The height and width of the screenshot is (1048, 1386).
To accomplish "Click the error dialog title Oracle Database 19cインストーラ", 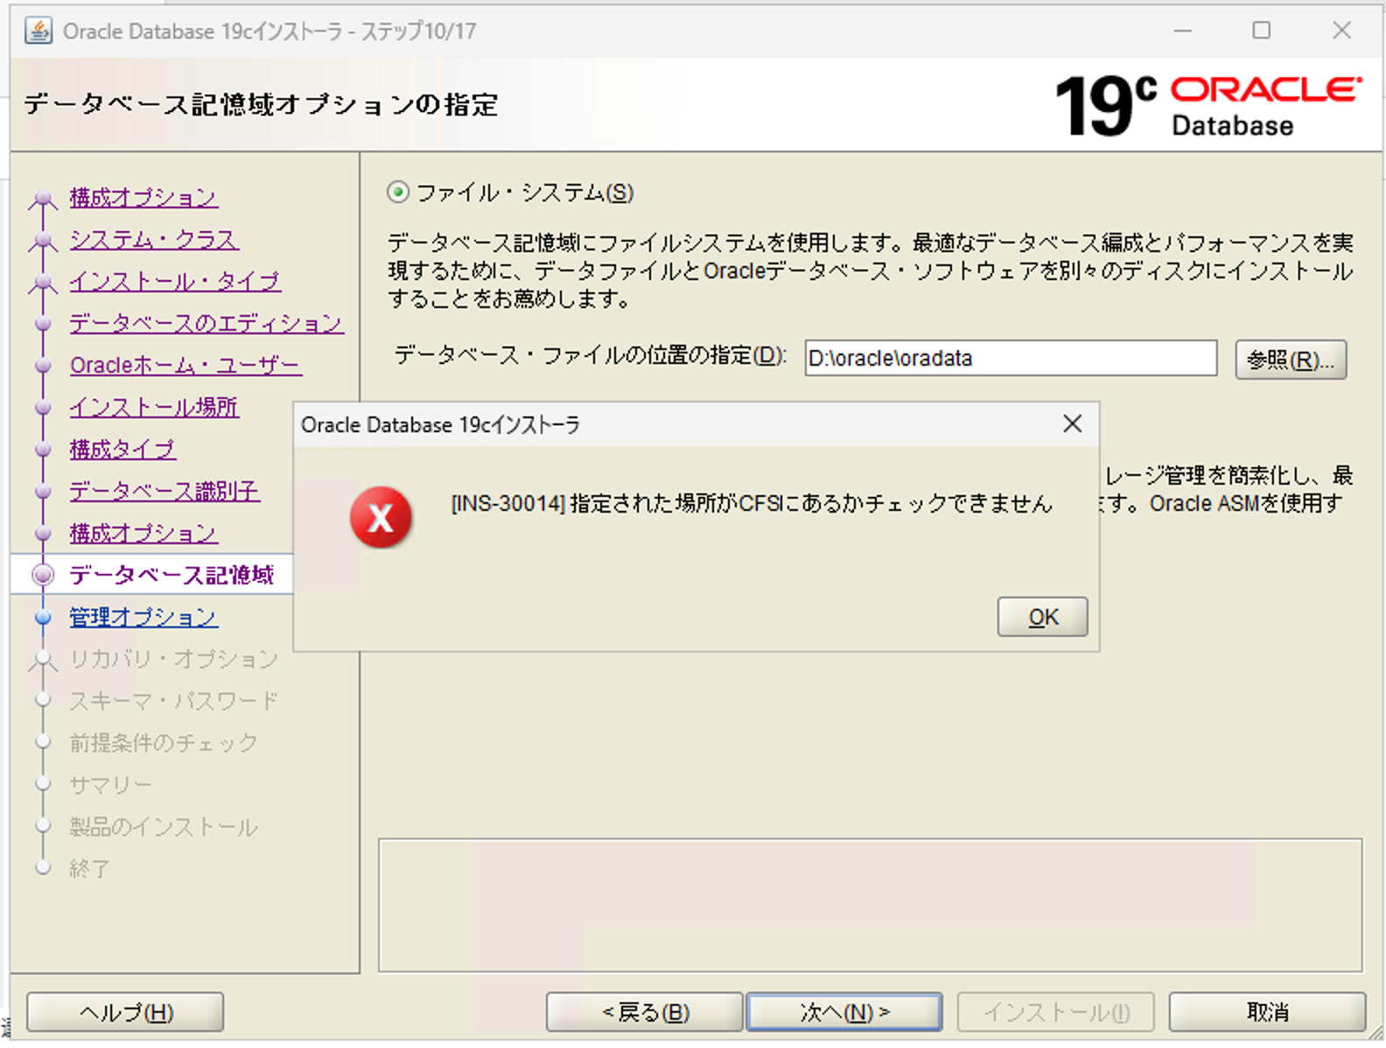I will pyautogui.click(x=440, y=425).
